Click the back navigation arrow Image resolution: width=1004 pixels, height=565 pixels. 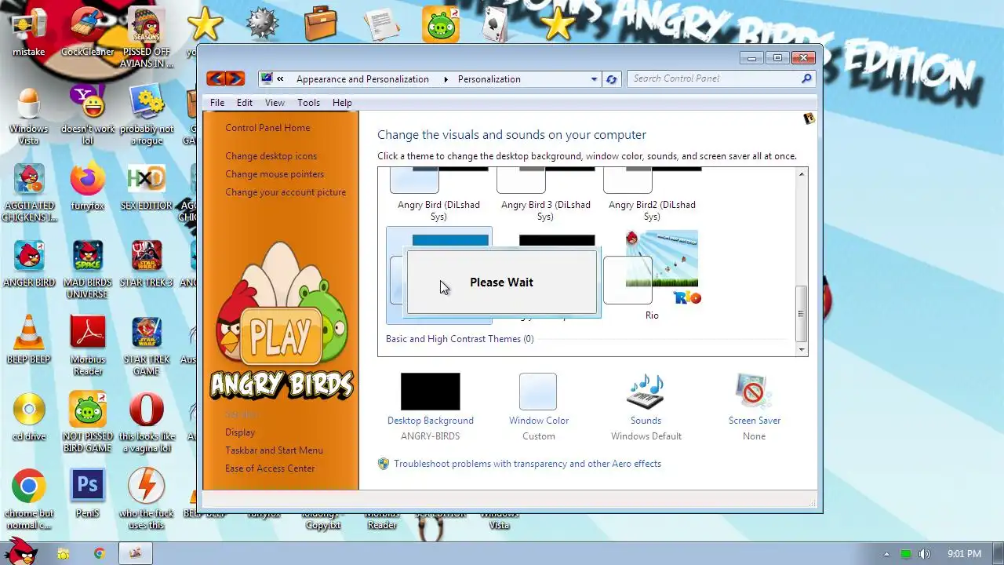[x=216, y=78]
